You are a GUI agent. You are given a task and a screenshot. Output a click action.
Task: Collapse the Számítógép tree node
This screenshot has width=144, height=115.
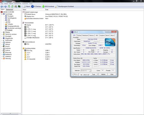(x=2, y=14)
